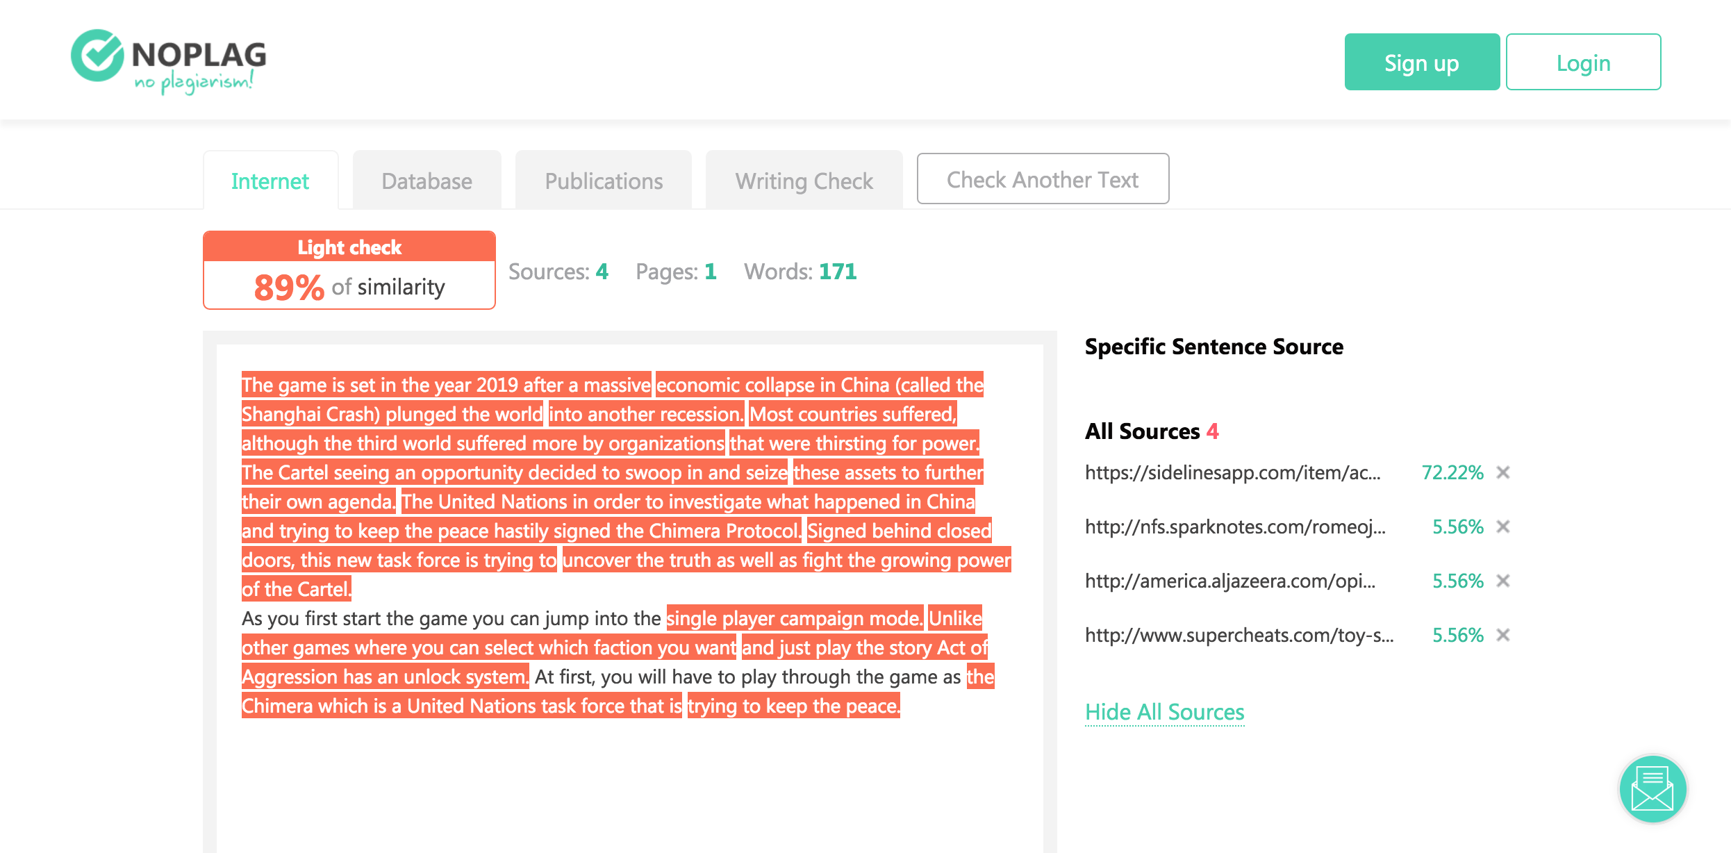Click the Login button
The image size is (1731, 853).
coord(1583,62)
